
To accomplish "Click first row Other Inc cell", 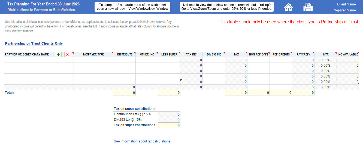I will 147,60.
